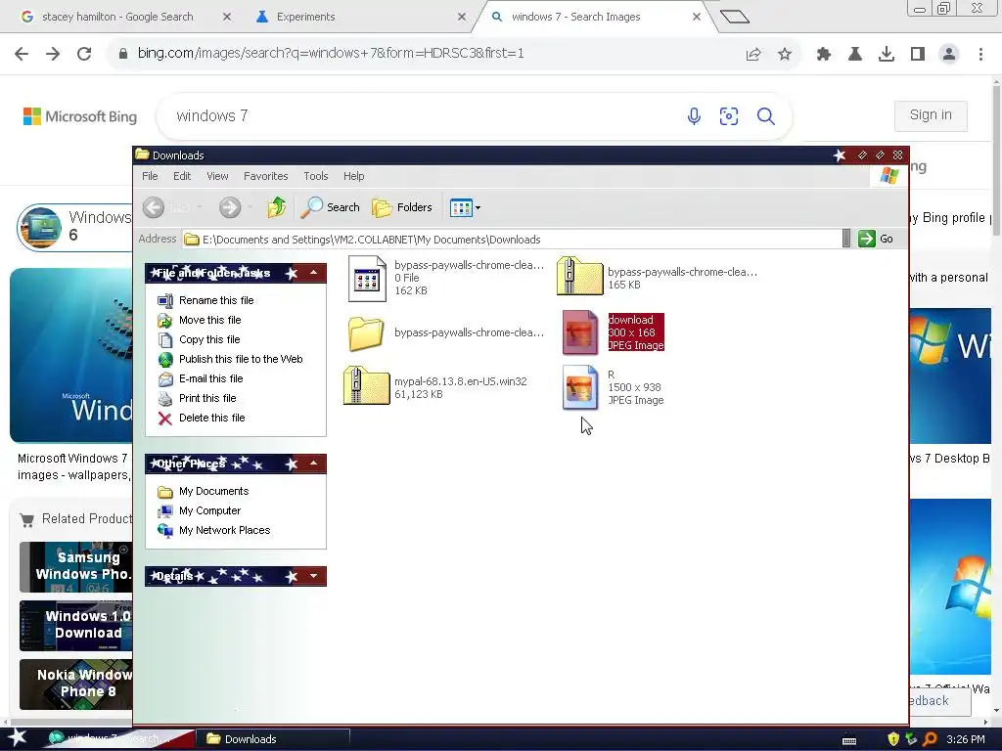Click the share icon in address bar
This screenshot has height=751, width=1002.
pos(753,55)
